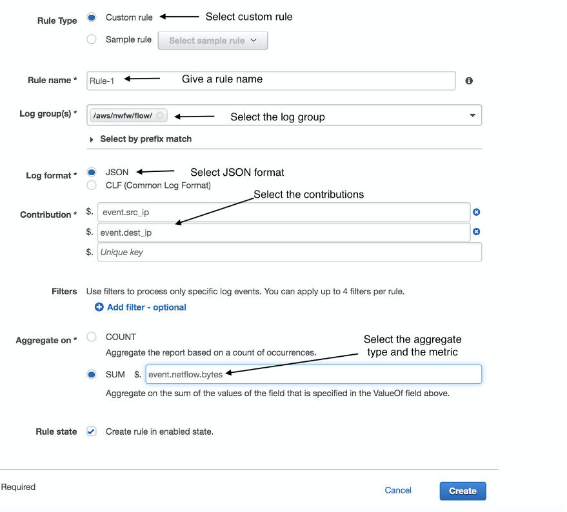Choose the JSON log format option
Image resolution: width=567 pixels, height=512 pixels.
pos(92,172)
